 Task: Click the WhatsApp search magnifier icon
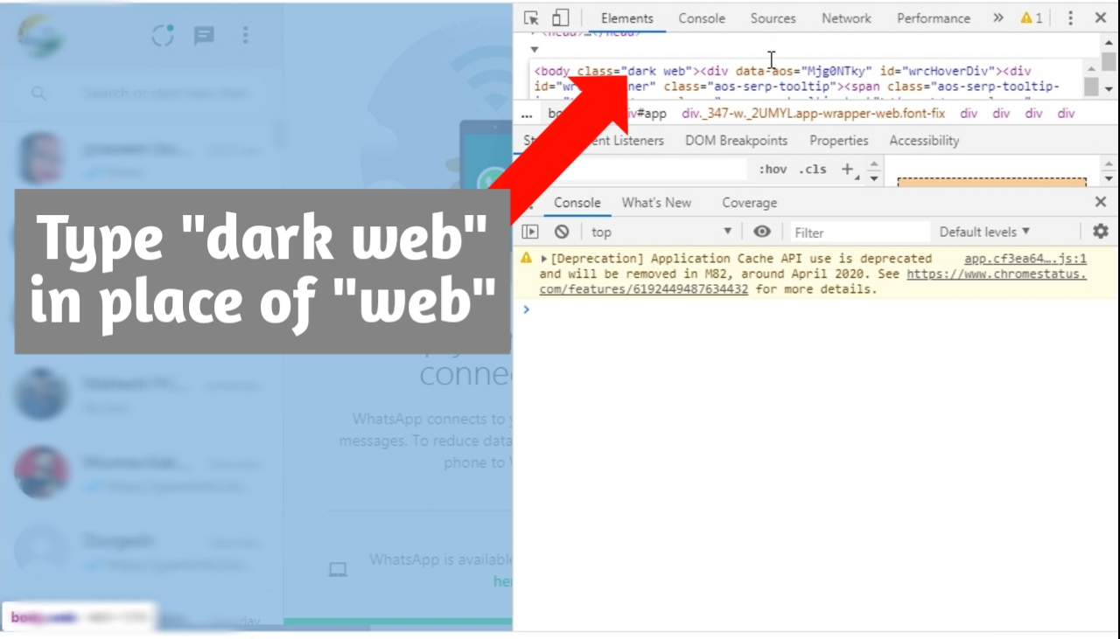38,93
